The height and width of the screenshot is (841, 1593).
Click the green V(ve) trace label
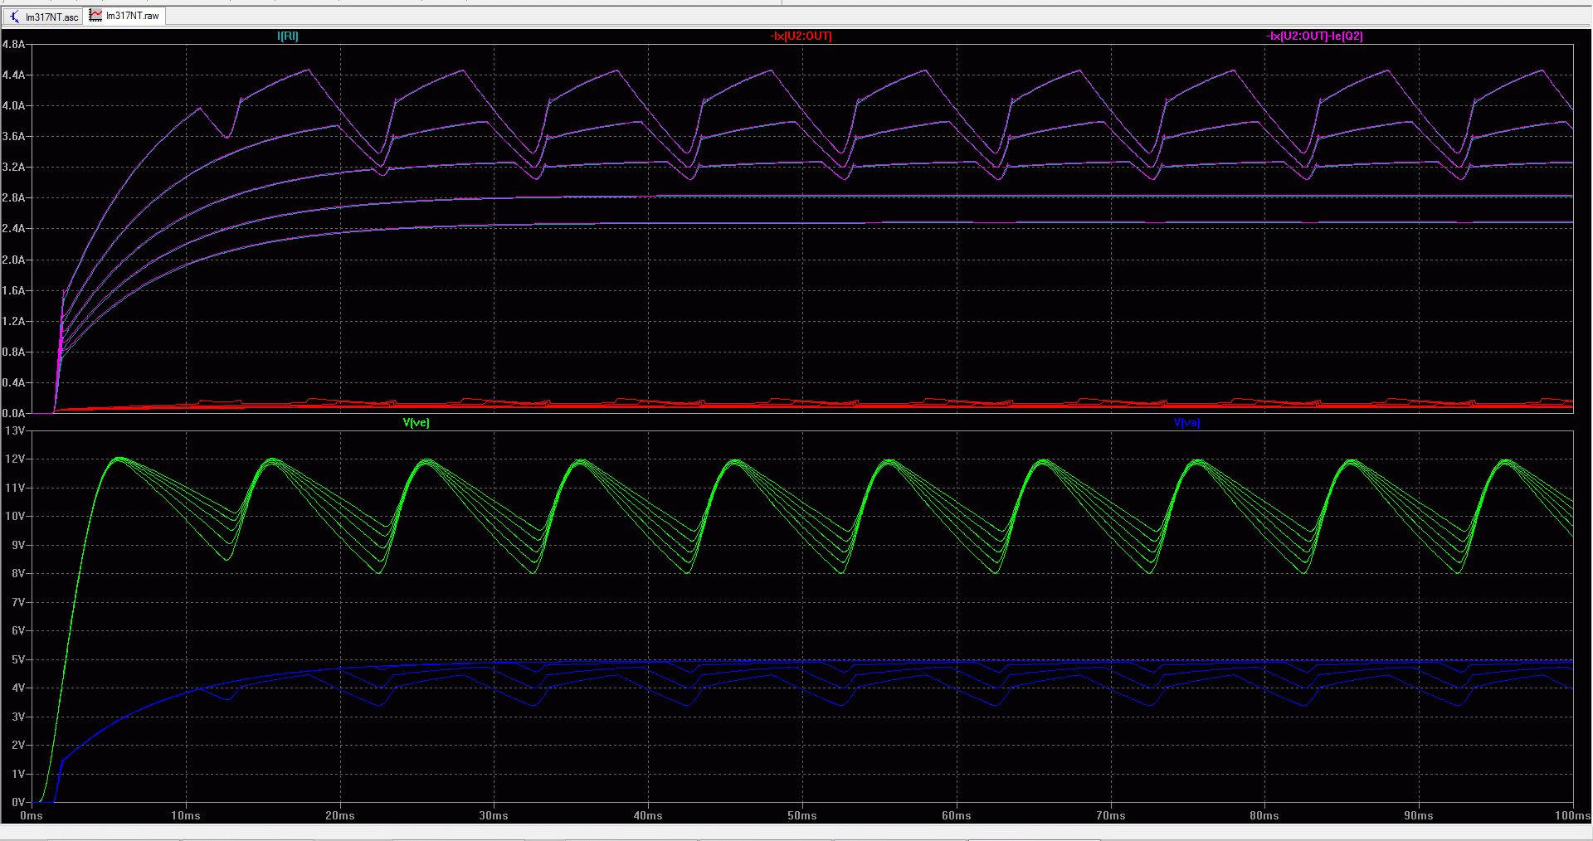[416, 423]
